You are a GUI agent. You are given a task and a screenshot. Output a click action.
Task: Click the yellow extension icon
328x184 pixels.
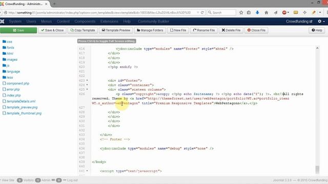pos(296,12)
